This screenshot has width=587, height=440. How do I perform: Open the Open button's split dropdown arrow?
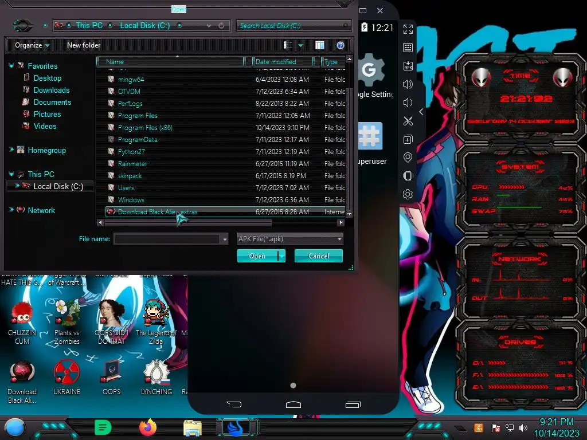point(281,256)
